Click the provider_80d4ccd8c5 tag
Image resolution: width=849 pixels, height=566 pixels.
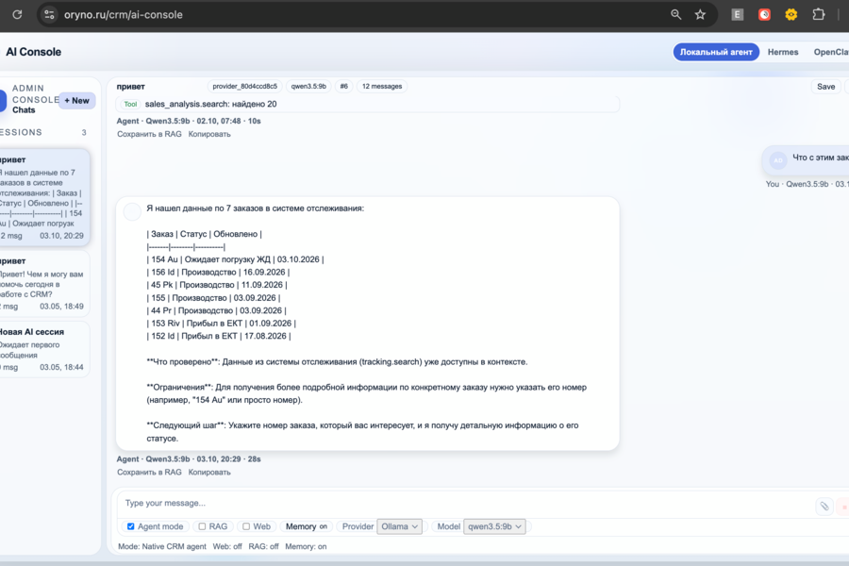244,86
